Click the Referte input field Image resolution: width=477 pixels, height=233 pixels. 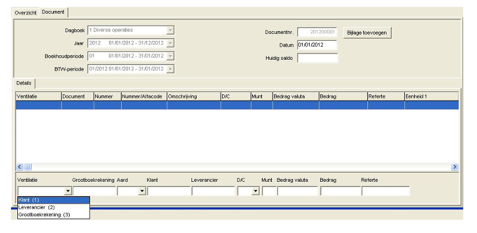tap(386, 191)
